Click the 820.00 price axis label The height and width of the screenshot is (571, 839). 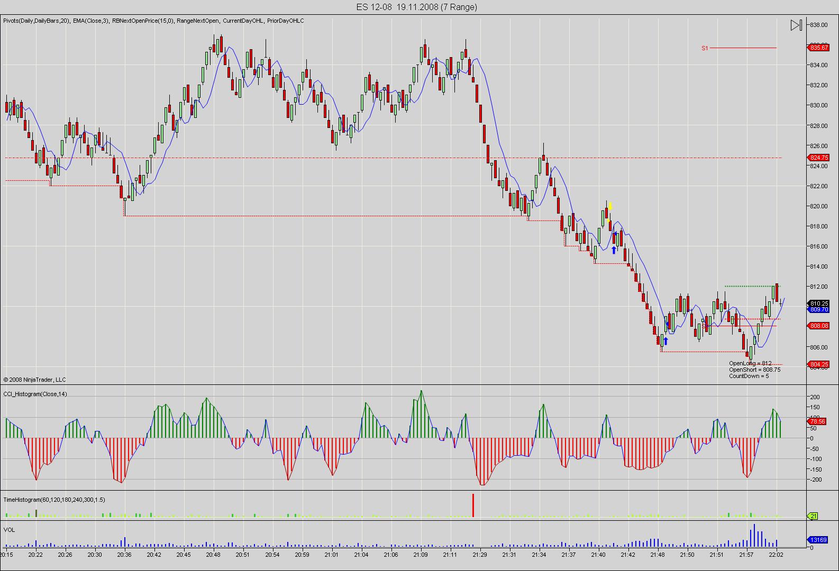pyautogui.click(x=818, y=206)
